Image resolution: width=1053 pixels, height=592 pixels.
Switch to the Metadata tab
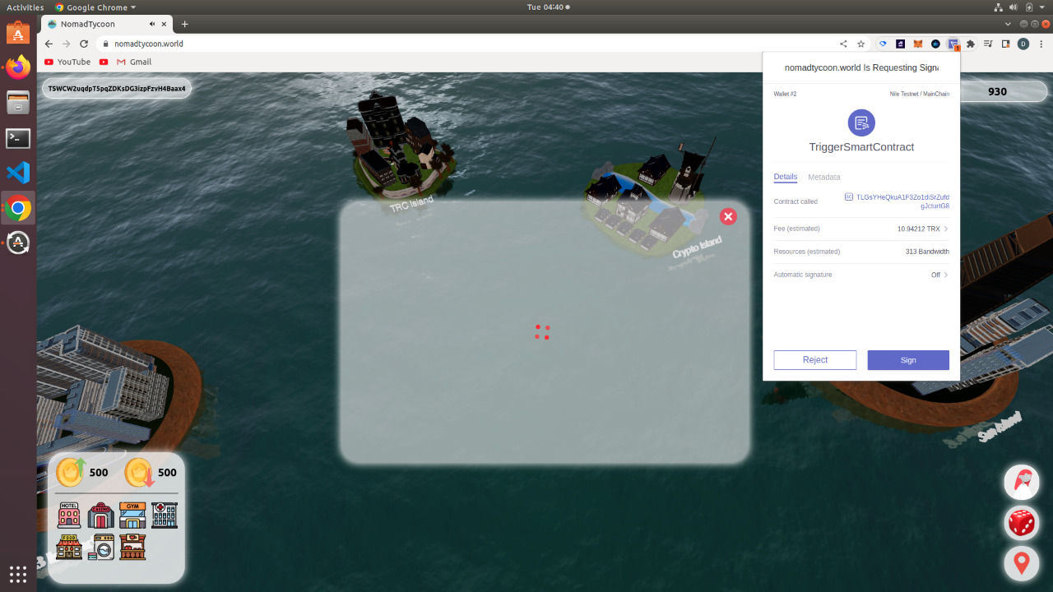coord(824,177)
